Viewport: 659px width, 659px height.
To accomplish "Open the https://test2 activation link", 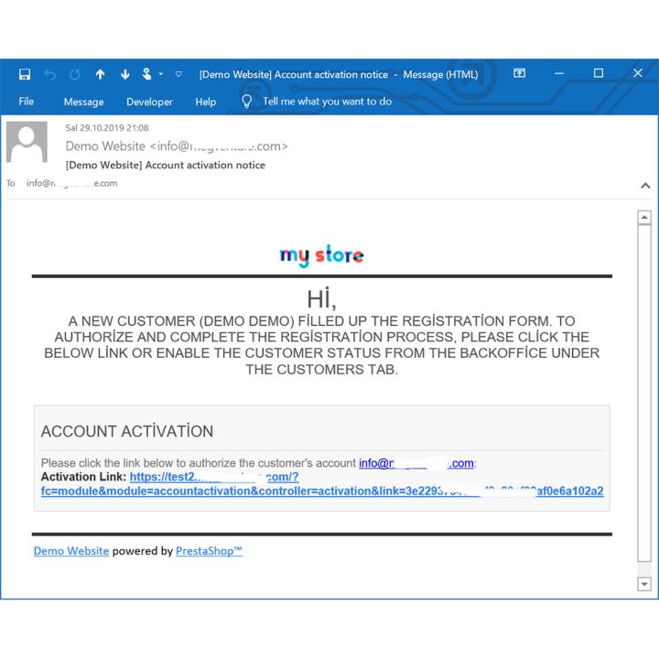I will [214, 477].
